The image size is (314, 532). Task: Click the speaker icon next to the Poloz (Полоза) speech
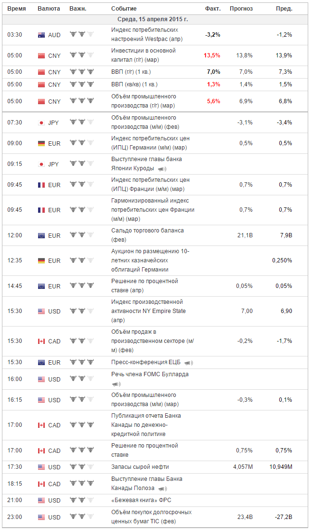pos(163,489)
